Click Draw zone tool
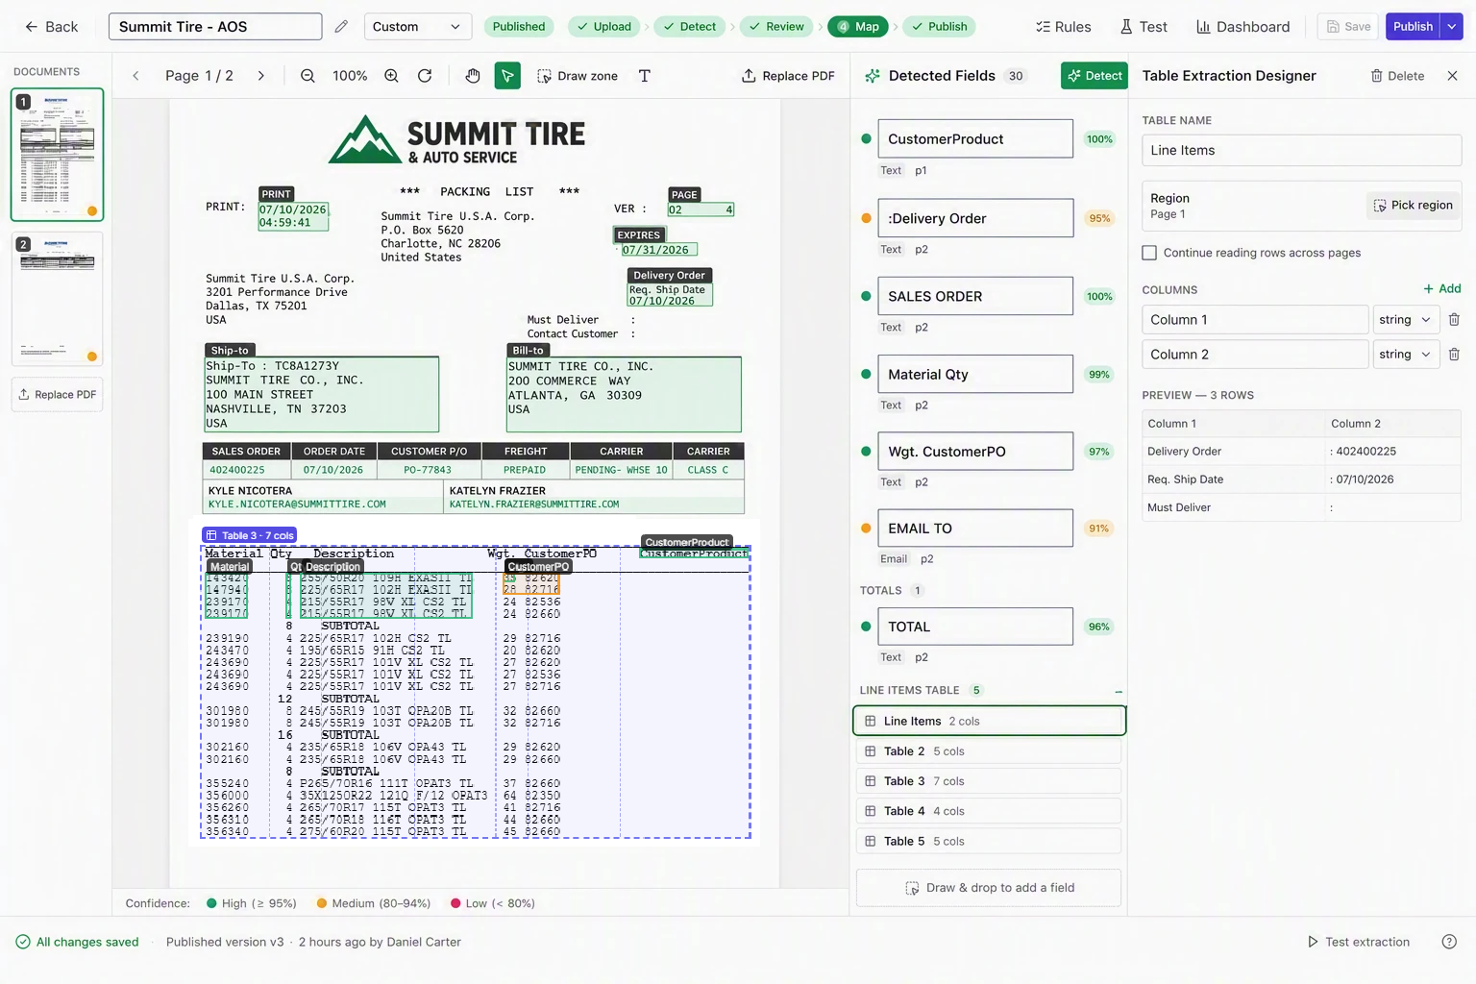Screen dimensions: 1476x984 click(x=577, y=76)
